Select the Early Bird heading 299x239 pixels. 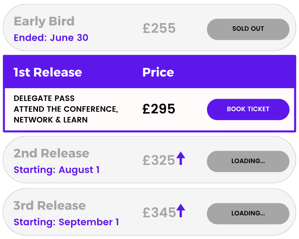(44, 21)
